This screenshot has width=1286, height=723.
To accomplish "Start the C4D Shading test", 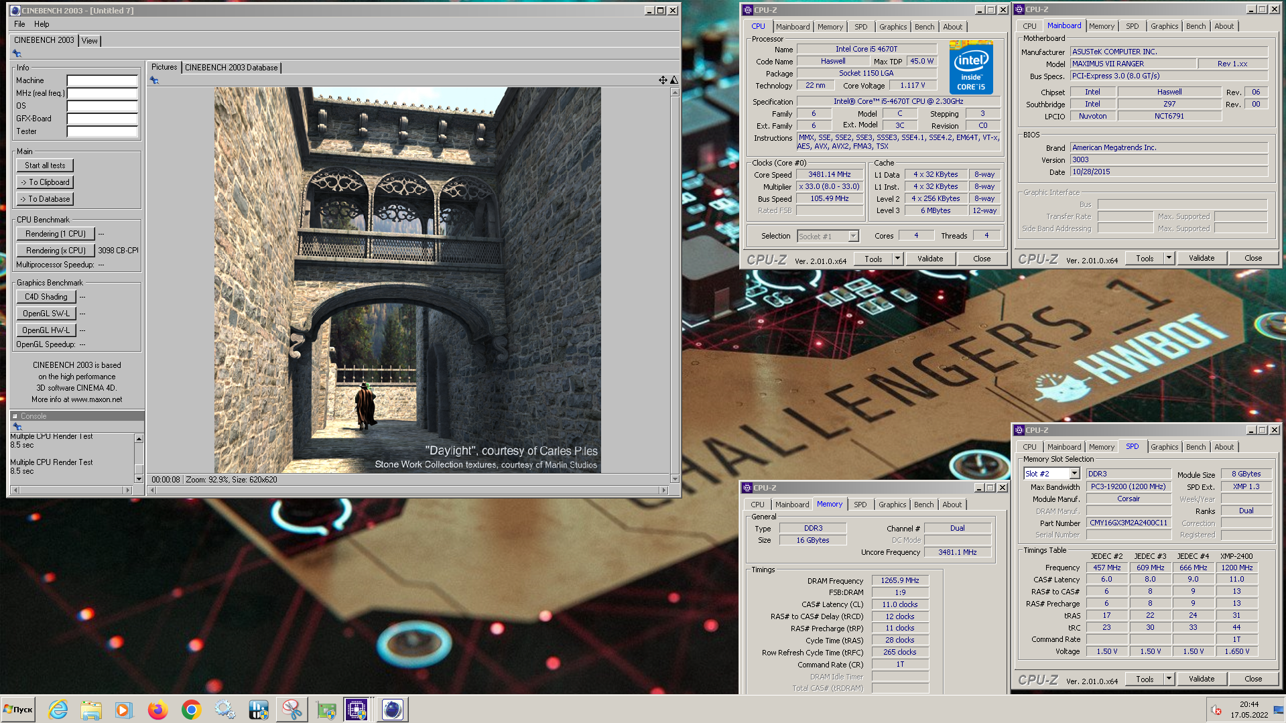I will point(46,297).
